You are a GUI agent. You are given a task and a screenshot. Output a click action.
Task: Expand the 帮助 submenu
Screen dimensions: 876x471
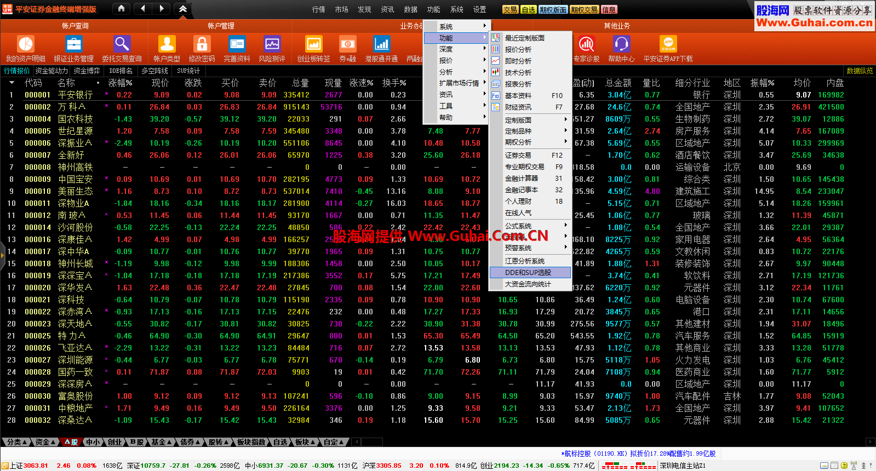[456, 117]
